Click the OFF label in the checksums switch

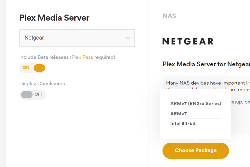39,94
